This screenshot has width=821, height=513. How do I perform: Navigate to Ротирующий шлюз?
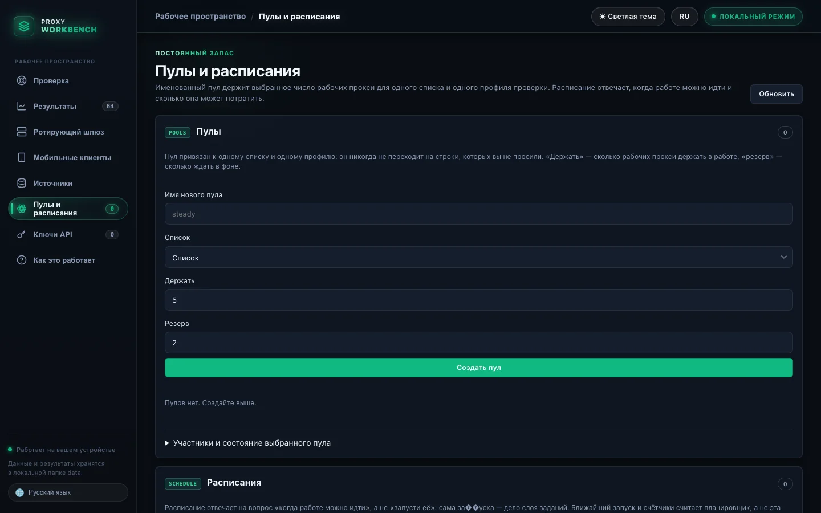(68, 132)
